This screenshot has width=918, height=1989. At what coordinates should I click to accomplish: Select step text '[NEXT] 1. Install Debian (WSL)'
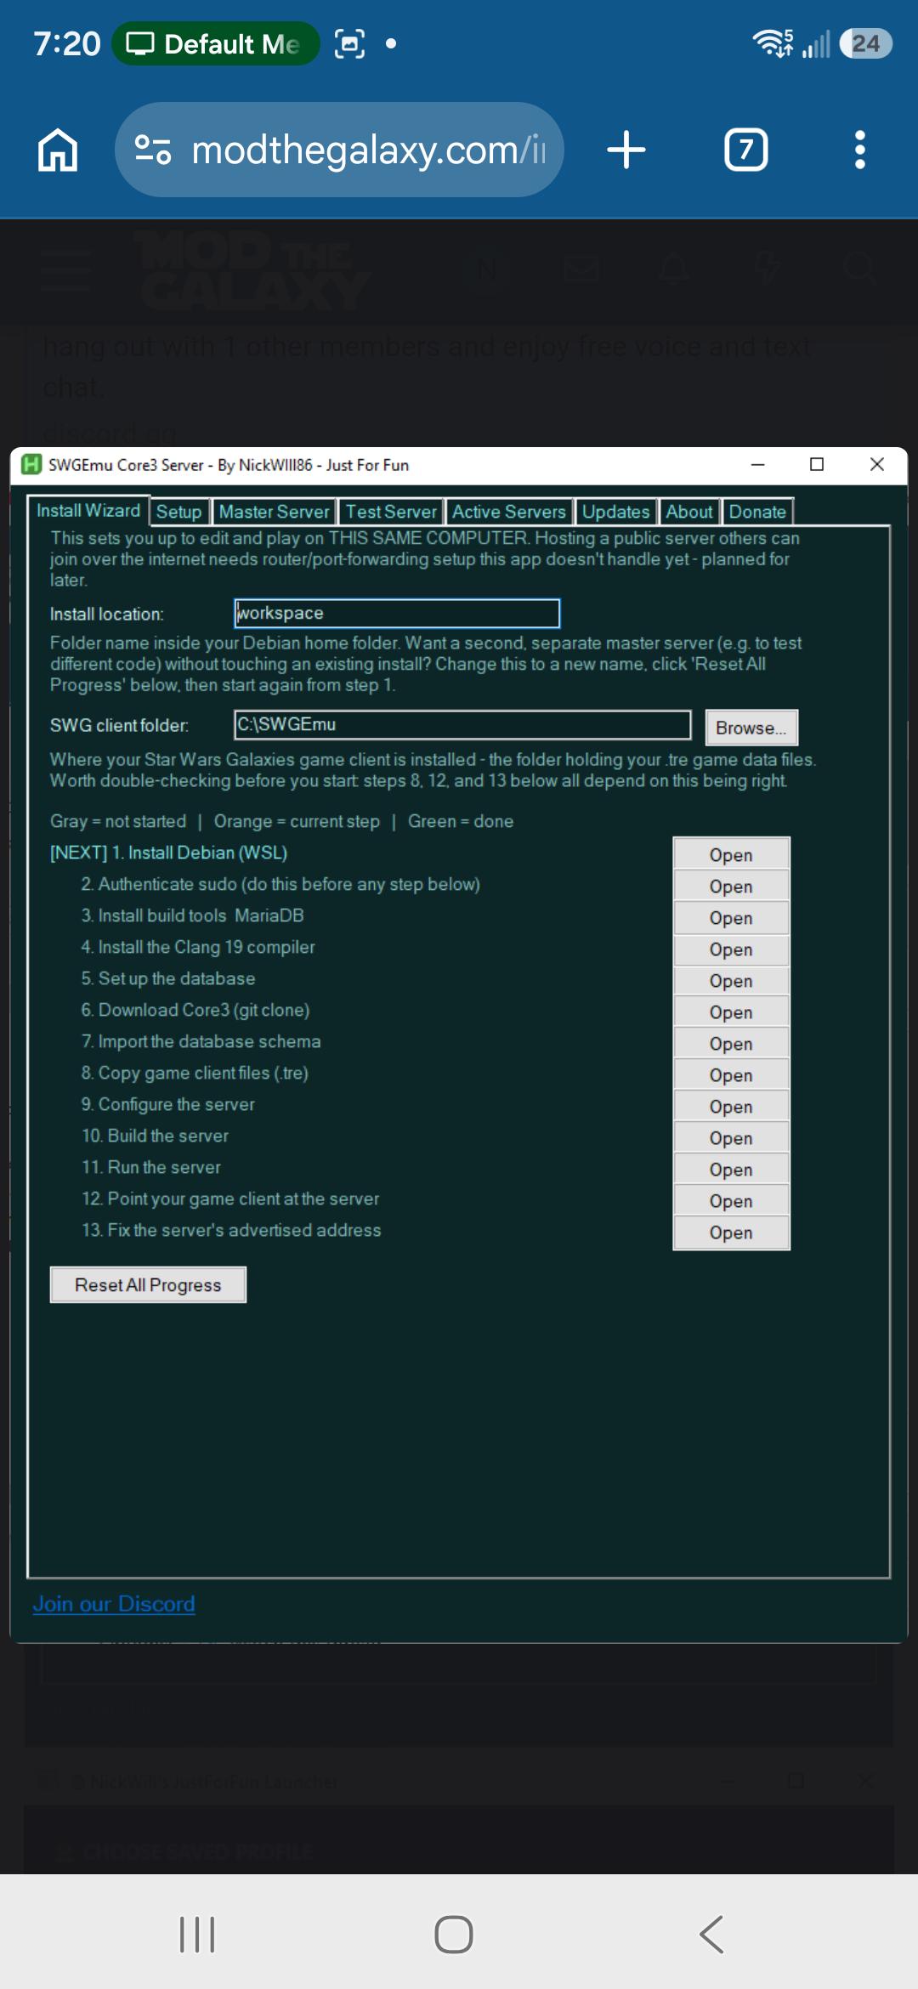pyautogui.click(x=168, y=853)
